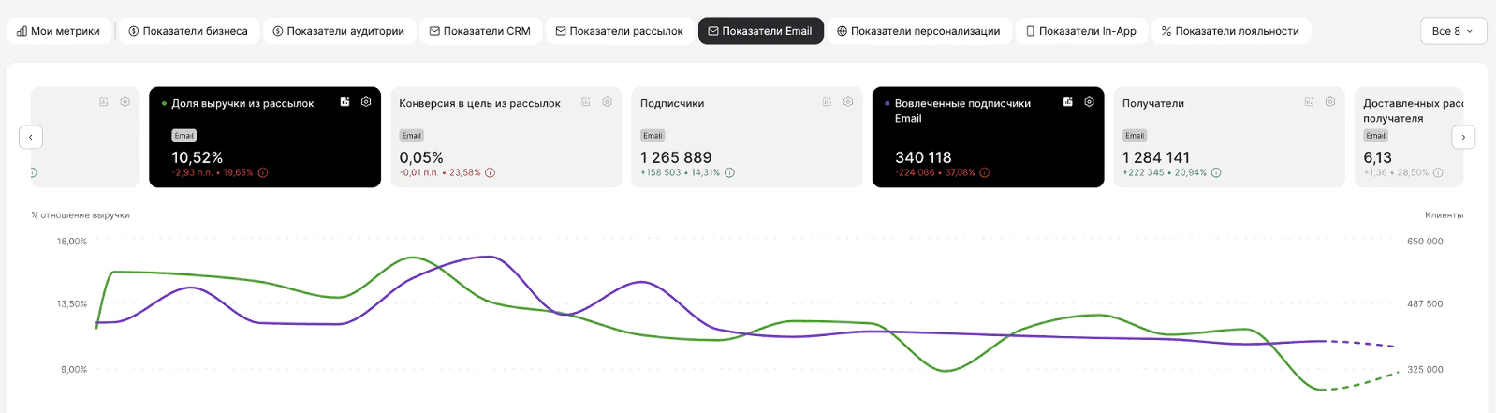Toggle chart icon on the untitled leftmost card
Viewport: 1496px width, 413px height.
pos(104,102)
